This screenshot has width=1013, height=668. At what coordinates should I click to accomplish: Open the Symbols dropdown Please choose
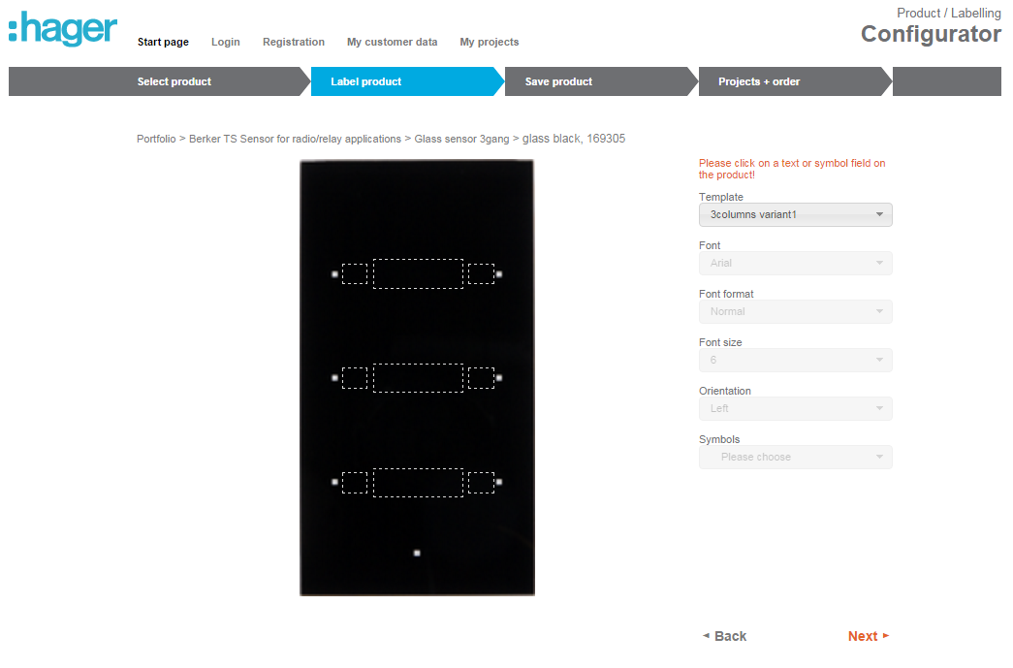coord(795,457)
